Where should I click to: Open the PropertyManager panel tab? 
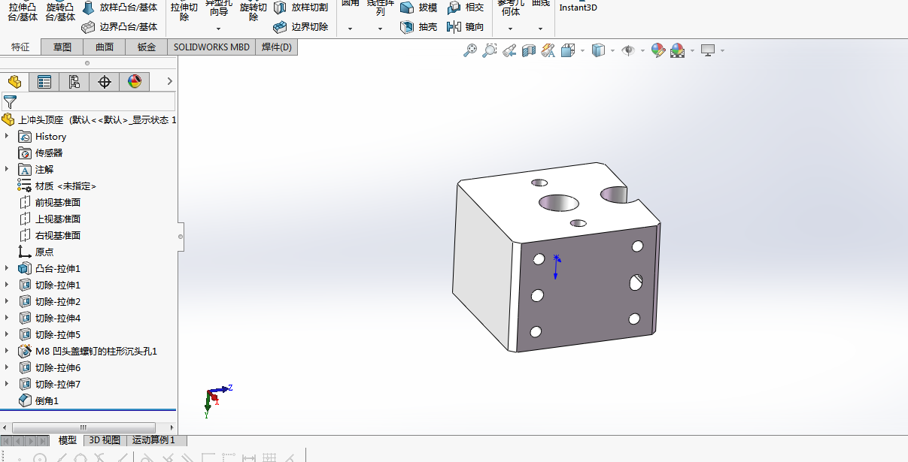[44, 82]
